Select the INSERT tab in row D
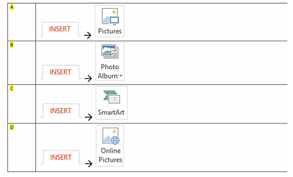Image resolution: width=293 pixels, height=177 pixels. pos(61,157)
